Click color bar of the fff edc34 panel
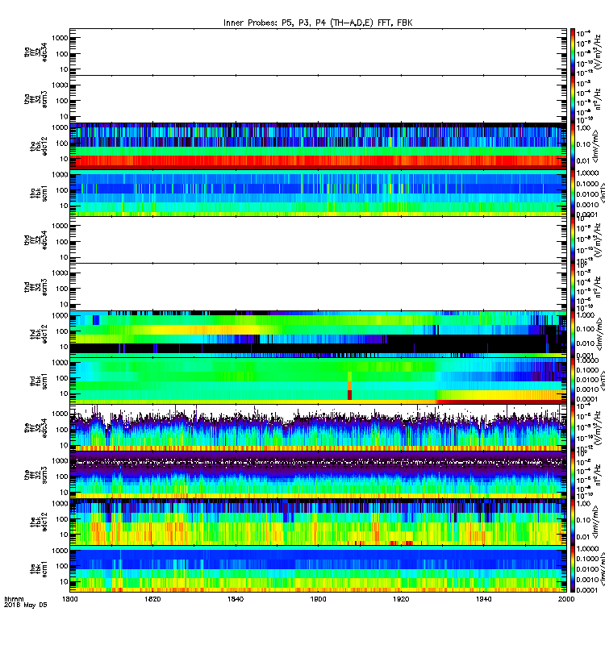 573,428
